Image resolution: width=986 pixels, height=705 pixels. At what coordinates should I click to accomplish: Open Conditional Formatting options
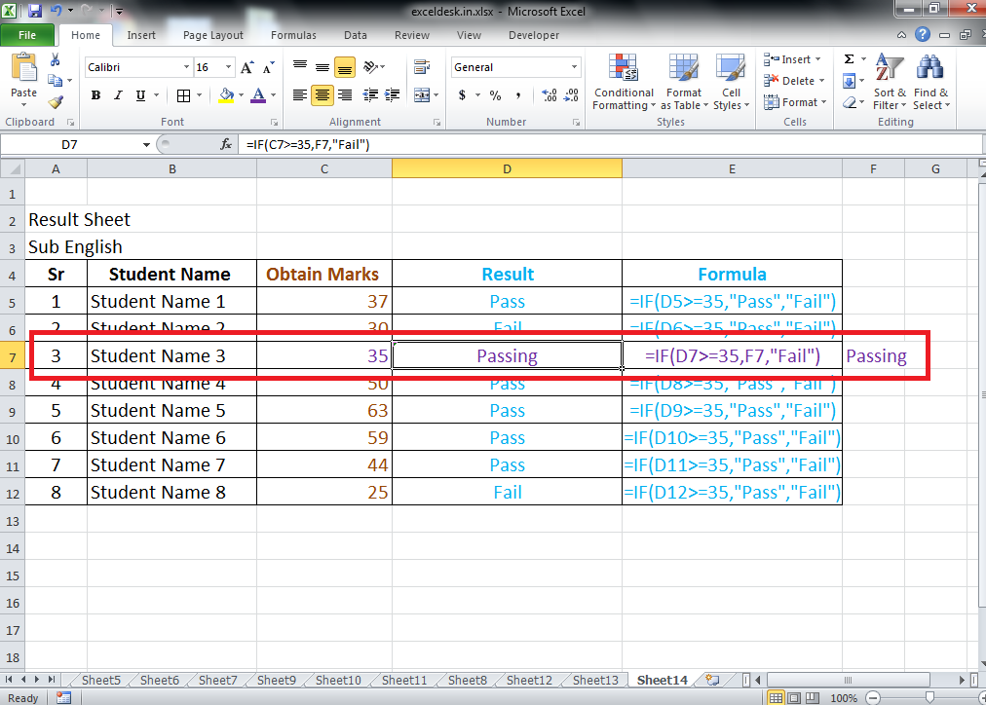pos(624,83)
